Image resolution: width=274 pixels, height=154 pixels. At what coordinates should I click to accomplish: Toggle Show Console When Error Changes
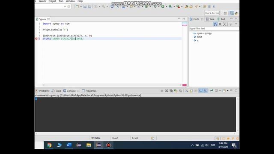[205, 91]
